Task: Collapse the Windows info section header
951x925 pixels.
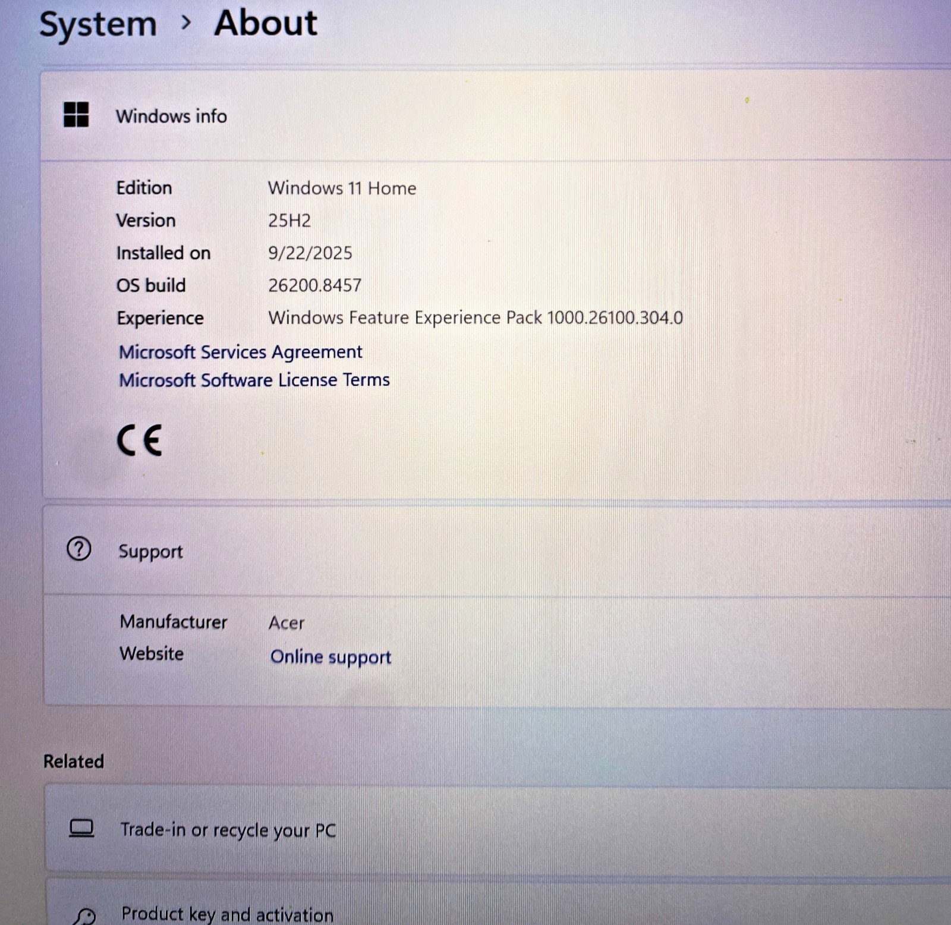Action: (496, 115)
